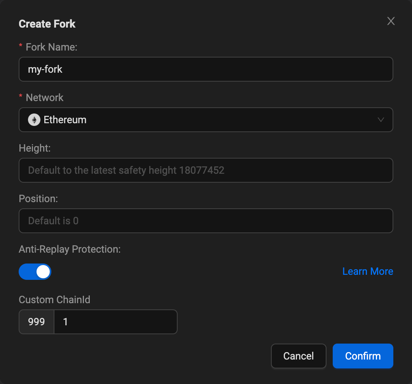412x384 pixels.
Task: Click the Anti-Replay Protection label text
Action: tap(70, 249)
